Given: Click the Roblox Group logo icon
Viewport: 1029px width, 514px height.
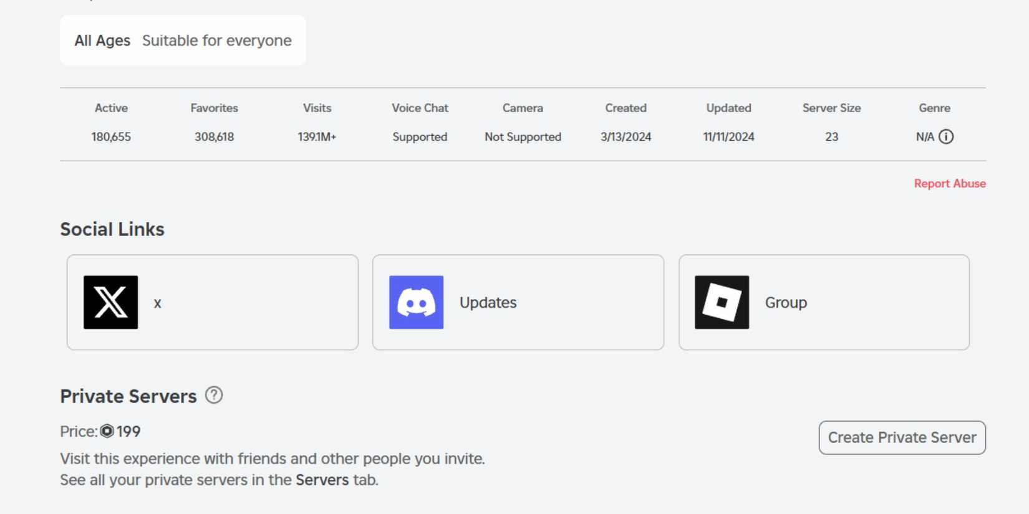Looking at the screenshot, I should point(722,302).
